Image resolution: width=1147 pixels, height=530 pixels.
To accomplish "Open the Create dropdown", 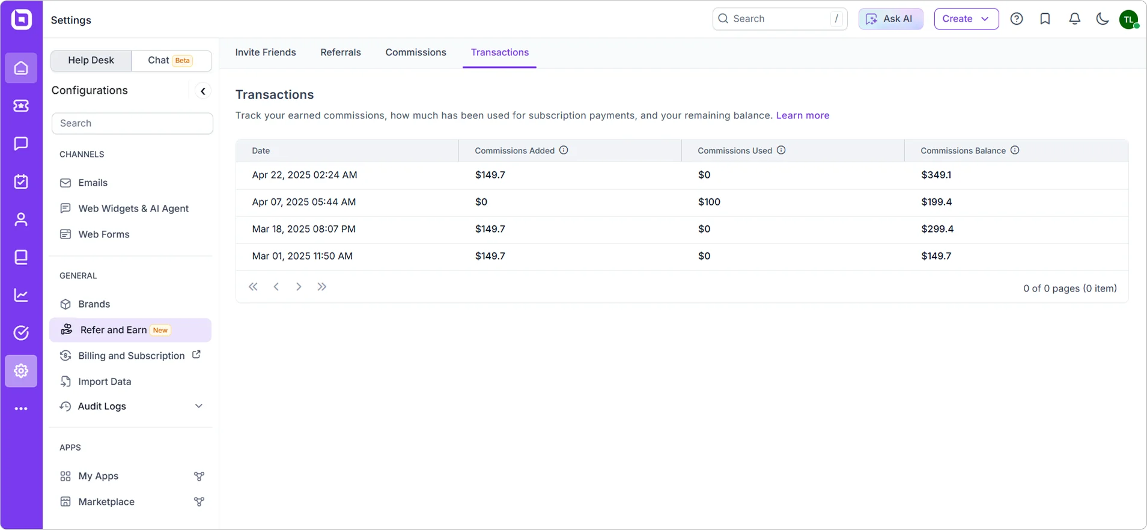I will [x=966, y=19].
